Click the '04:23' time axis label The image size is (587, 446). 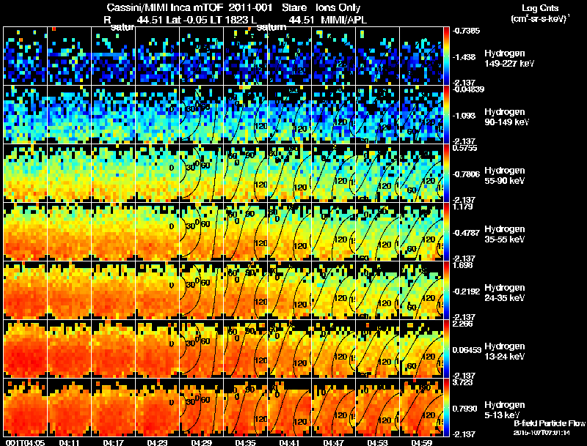click(157, 442)
